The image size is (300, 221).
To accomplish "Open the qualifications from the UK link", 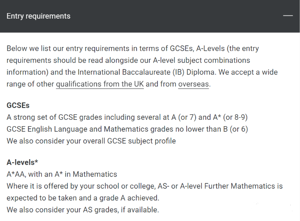I will point(100,84).
